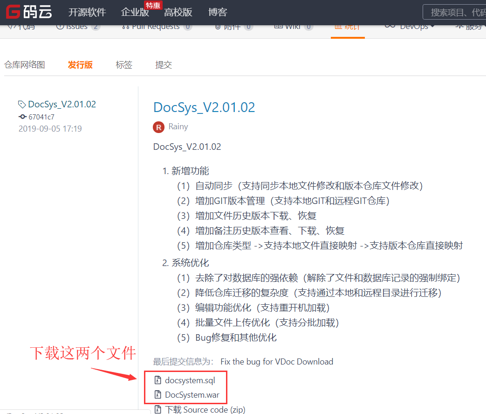Click Rainy's avatar thumbnail
Image resolution: width=486 pixels, height=414 pixels.
coord(158,126)
